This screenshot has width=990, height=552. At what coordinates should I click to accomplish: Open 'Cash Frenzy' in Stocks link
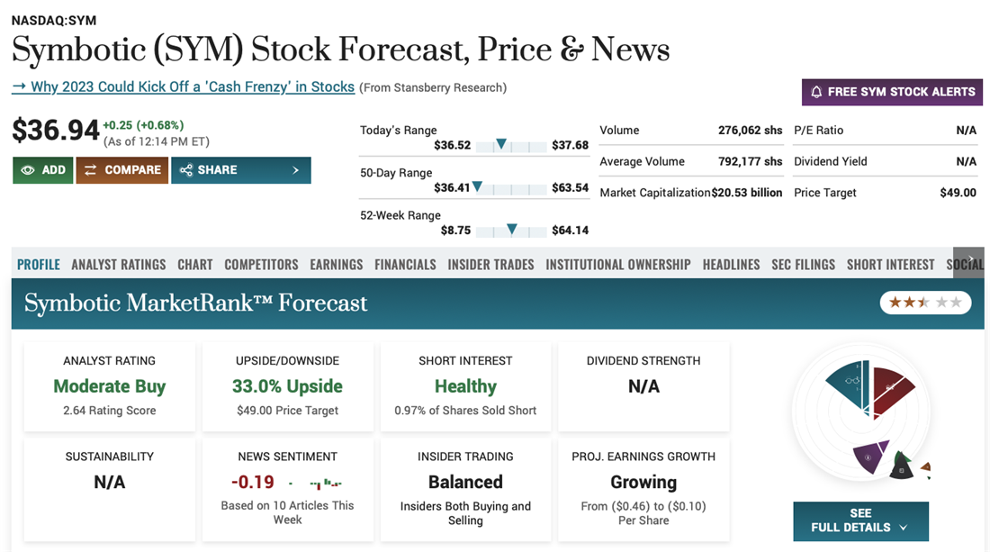coord(184,87)
